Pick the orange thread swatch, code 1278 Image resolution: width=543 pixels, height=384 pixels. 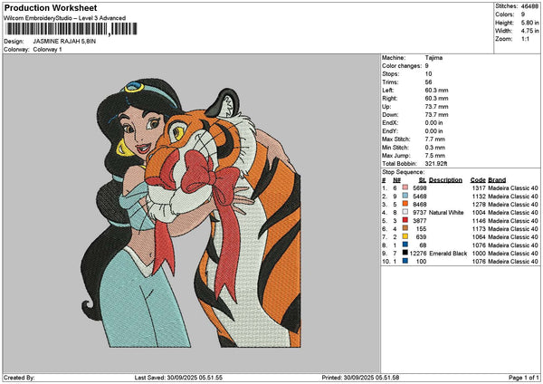[405, 204]
